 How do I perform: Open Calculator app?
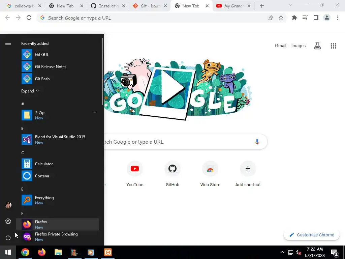(58, 164)
